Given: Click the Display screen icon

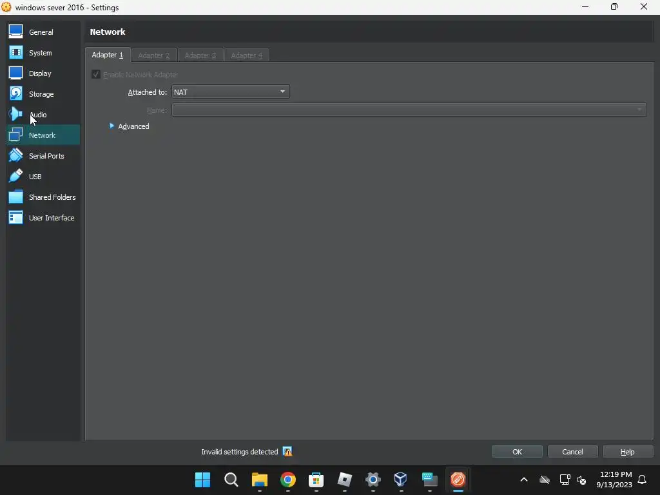Looking at the screenshot, I should tap(16, 73).
